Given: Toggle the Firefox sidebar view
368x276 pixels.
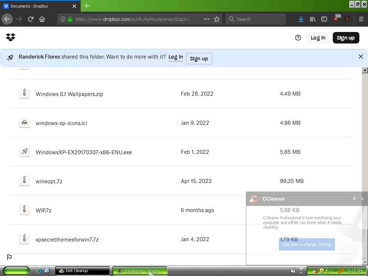Looking at the screenshot, I should 324,19.
